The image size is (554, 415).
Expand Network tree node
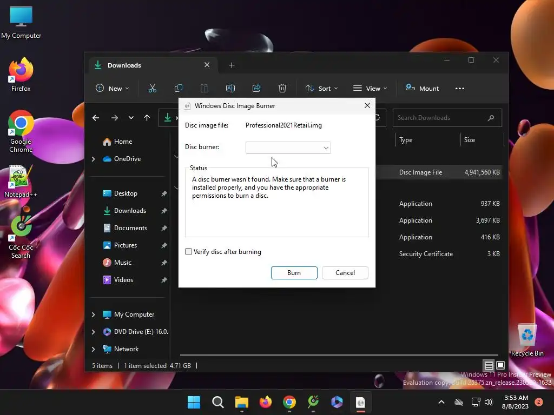[93, 349]
